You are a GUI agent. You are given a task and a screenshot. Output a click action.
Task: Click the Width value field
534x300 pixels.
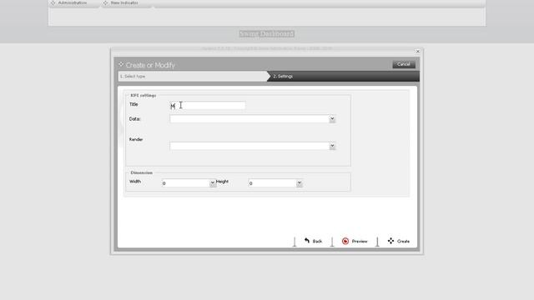(185, 183)
